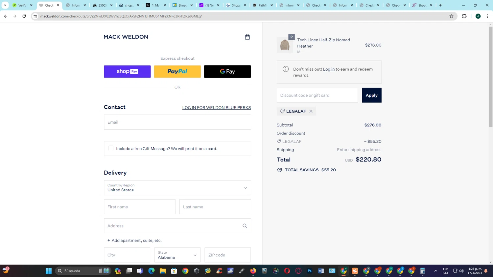The height and width of the screenshot is (277, 493).
Task: Click LOG IN FOR WELDON BLUE PERKS link
Action: click(217, 108)
